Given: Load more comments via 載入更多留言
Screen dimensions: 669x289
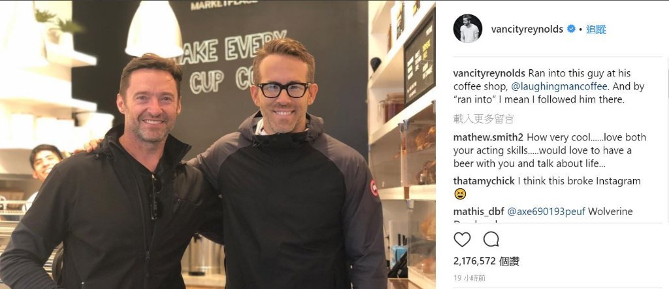Looking at the screenshot, I should [483, 119].
